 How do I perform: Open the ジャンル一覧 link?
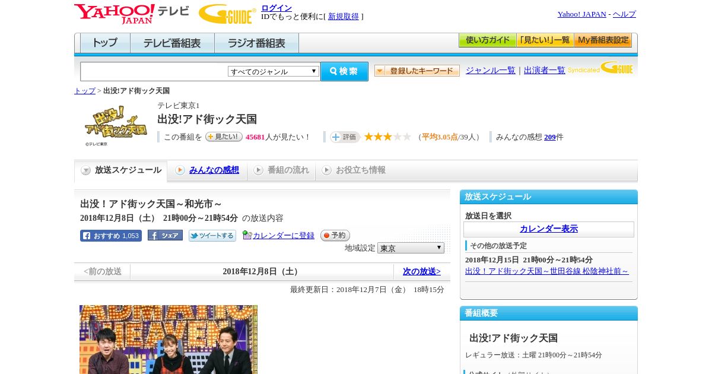tap(491, 71)
